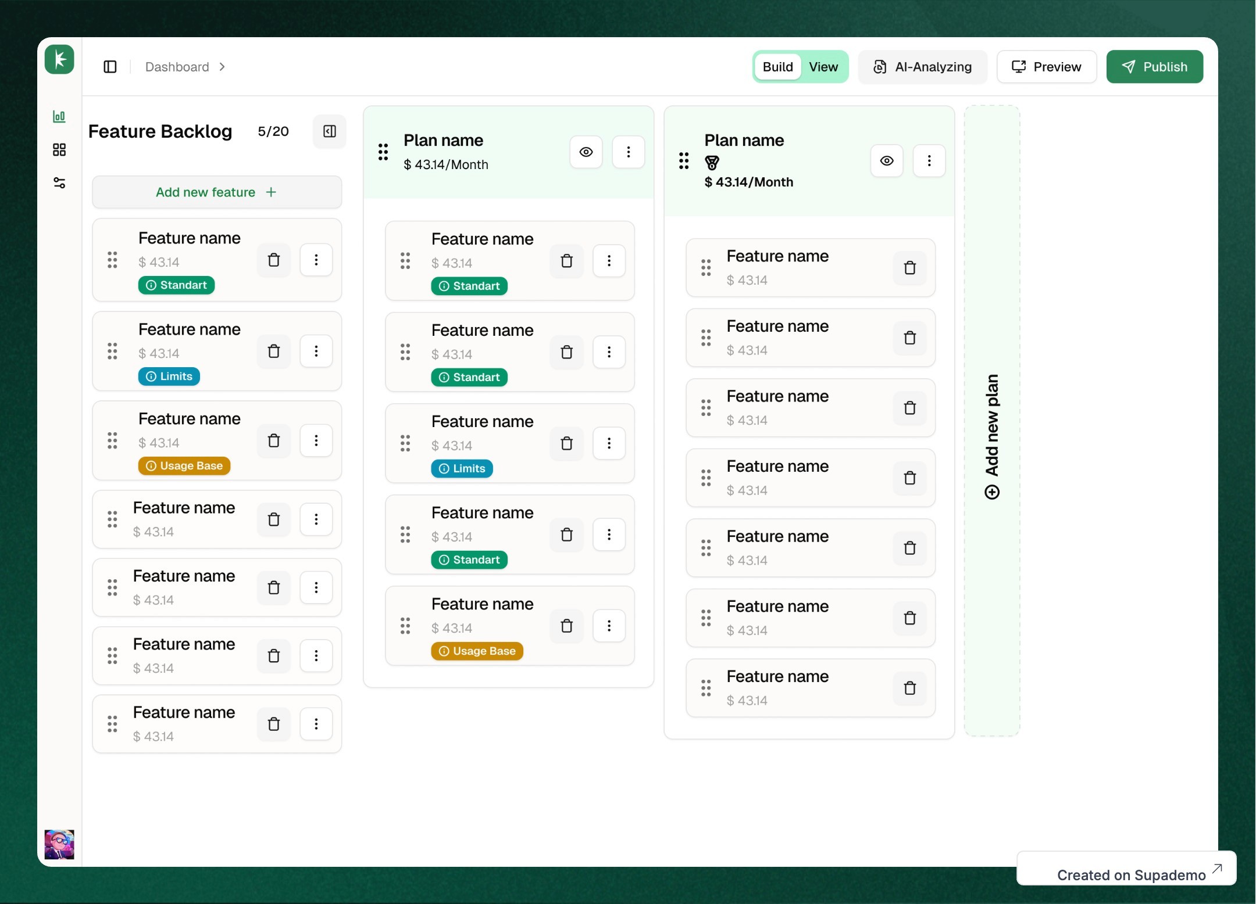1256x904 pixels.
Task: Switch to Build mode
Action: coord(777,67)
